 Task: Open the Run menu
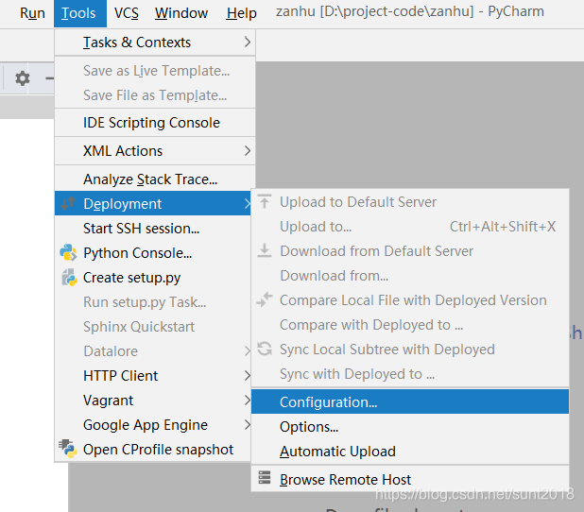[x=32, y=13]
